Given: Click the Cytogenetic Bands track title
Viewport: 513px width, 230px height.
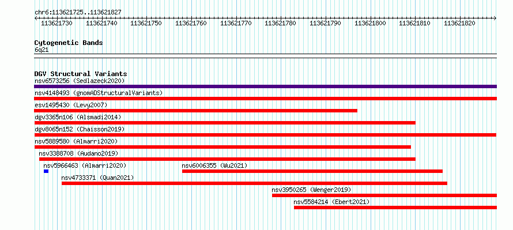Looking at the screenshot, I should click(69, 43).
